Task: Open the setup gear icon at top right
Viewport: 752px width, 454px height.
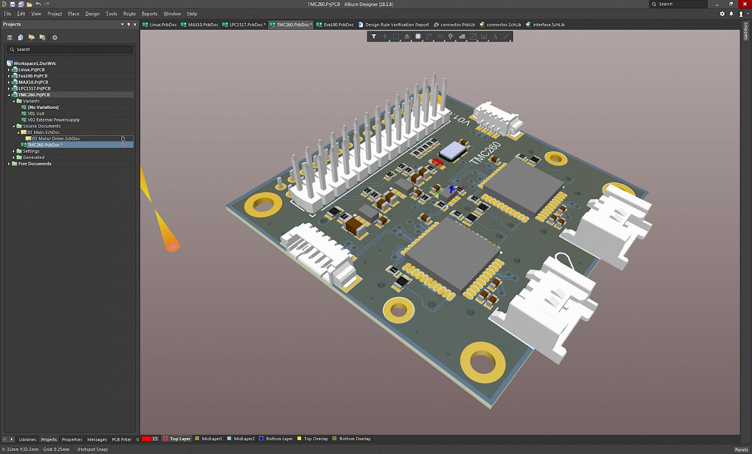Action: tap(722, 14)
